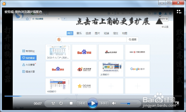The height and width of the screenshot is (112, 186).
Task: Select the 地图 search category
Action: 125,33
